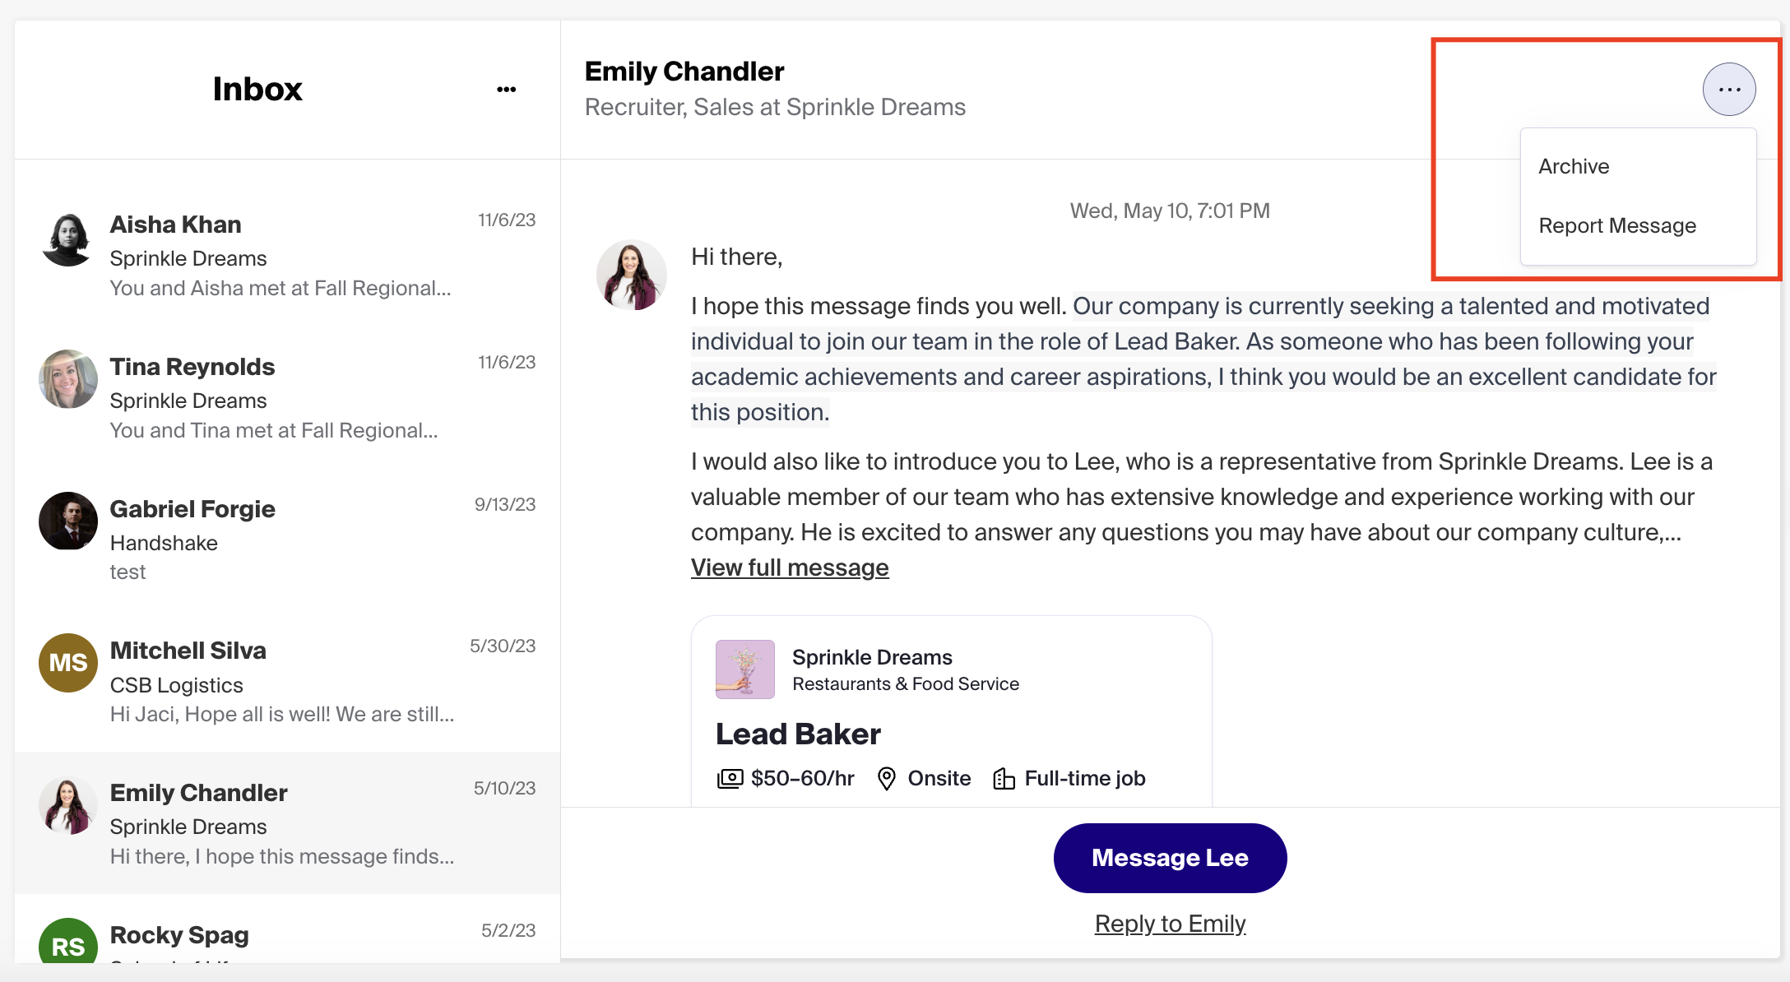The image size is (1790, 982).
Task: Select Archive from the dropdown menu
Action: [1574, 166]
